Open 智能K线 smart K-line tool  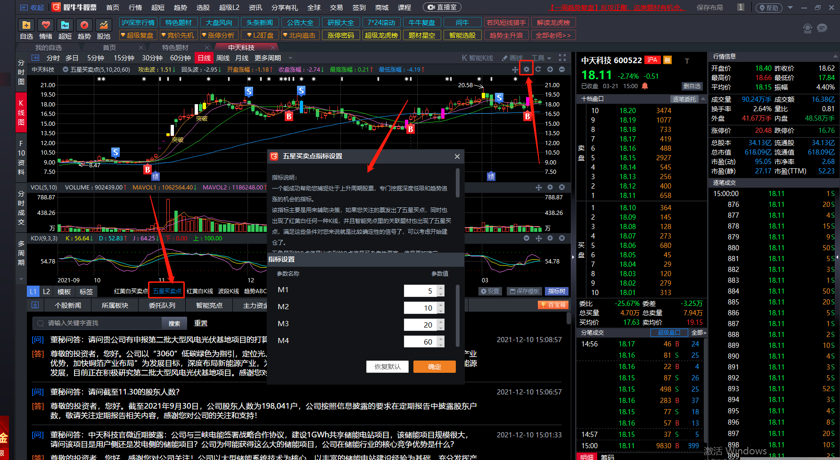478,57
